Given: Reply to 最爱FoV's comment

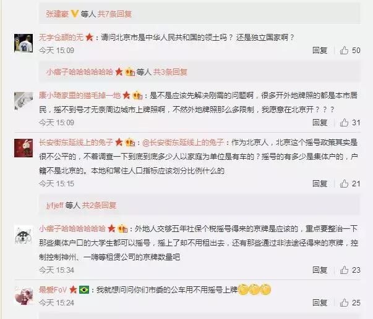Looking at the screenshot, I should (320, 302).
